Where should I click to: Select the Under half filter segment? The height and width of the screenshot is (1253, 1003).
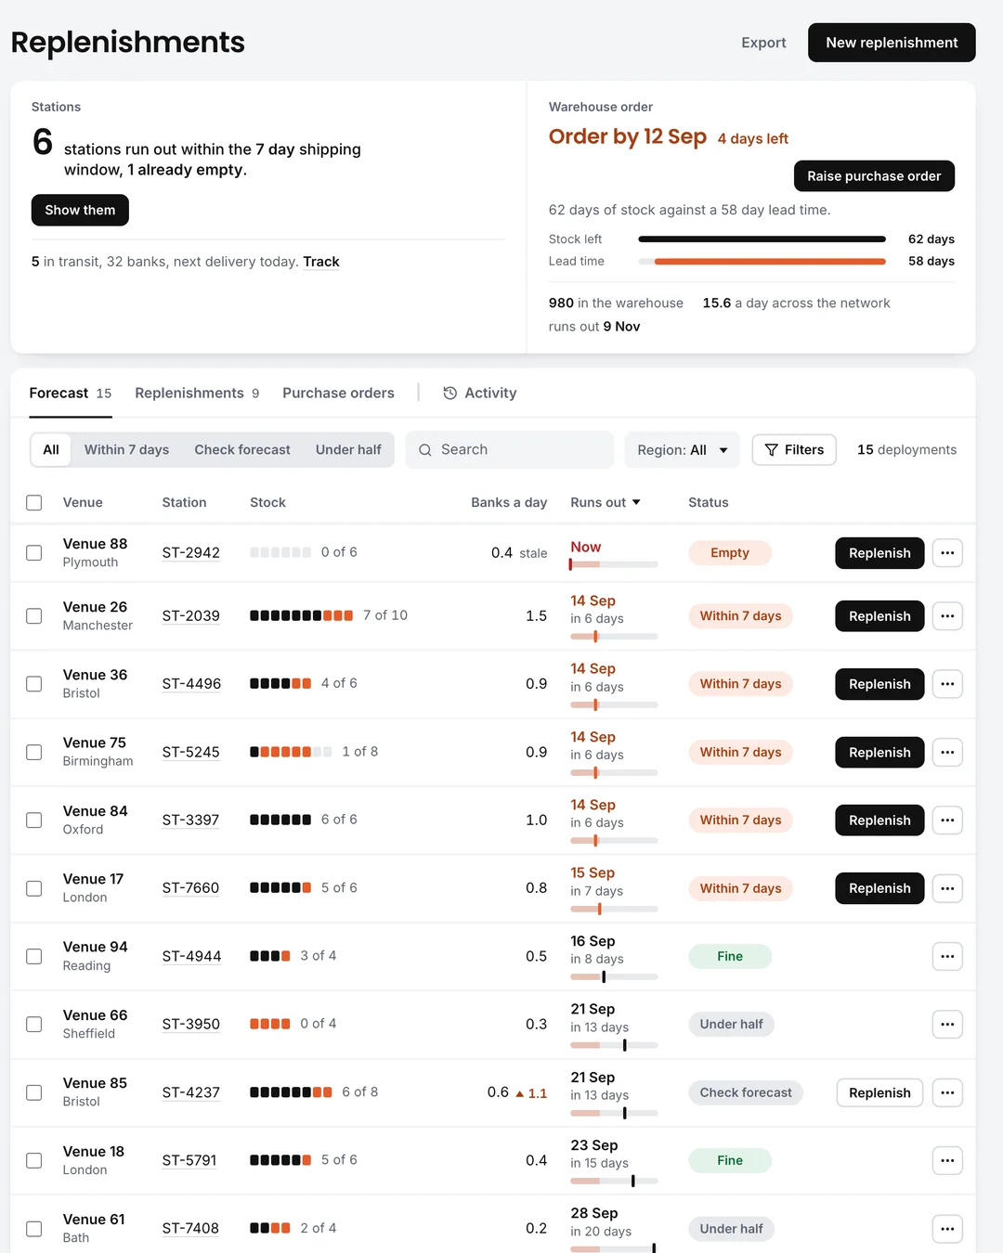(348, 450)
